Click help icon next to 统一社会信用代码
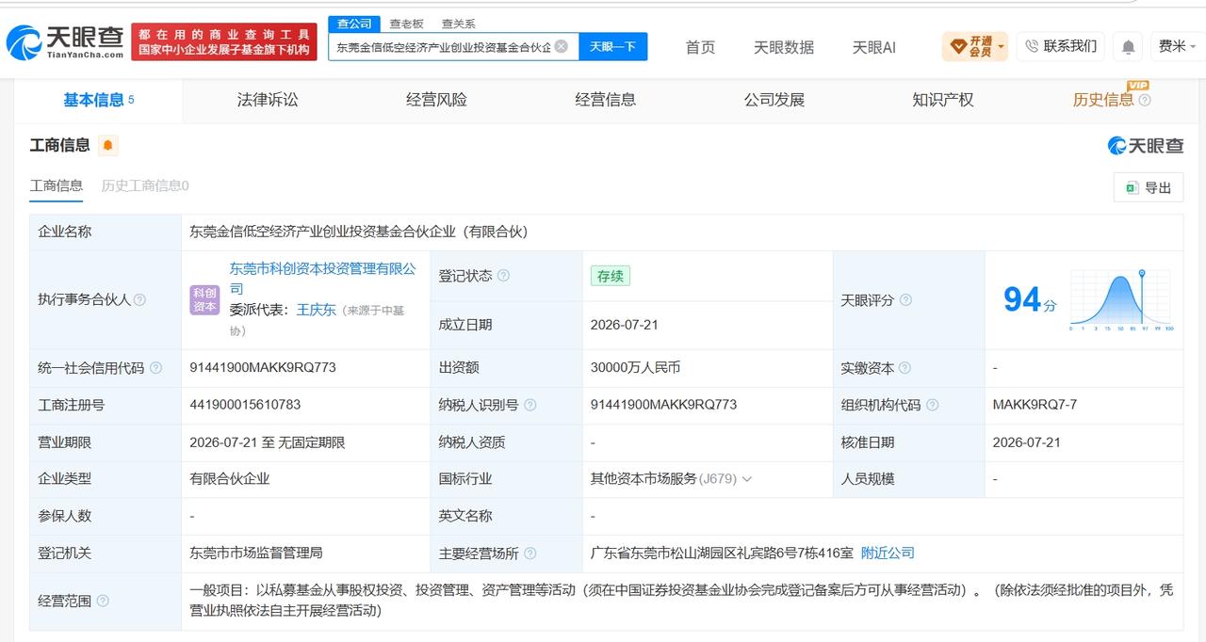The height and width of the screenshot is (642, 1206). [155, 368]
